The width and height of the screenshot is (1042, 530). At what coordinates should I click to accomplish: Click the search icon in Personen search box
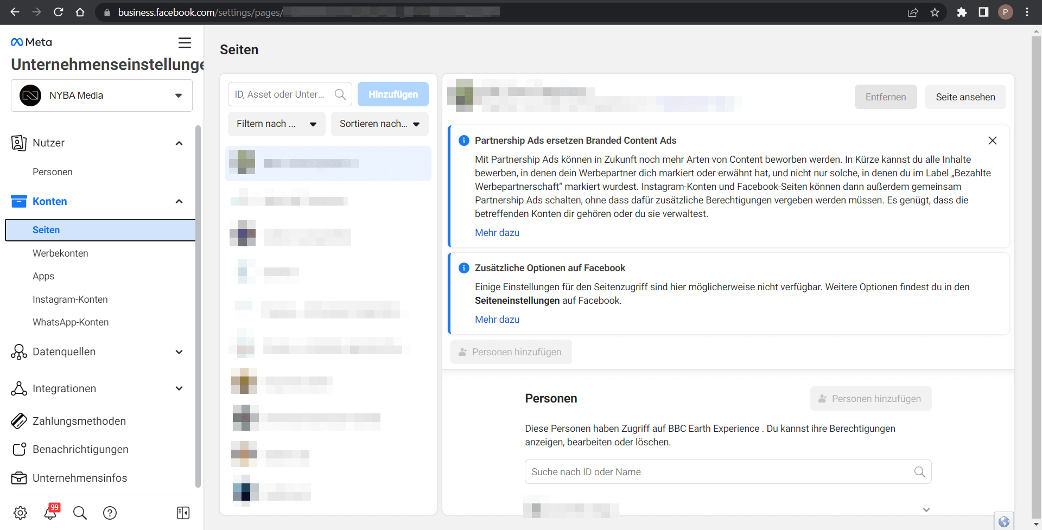(x=920, y=472)
